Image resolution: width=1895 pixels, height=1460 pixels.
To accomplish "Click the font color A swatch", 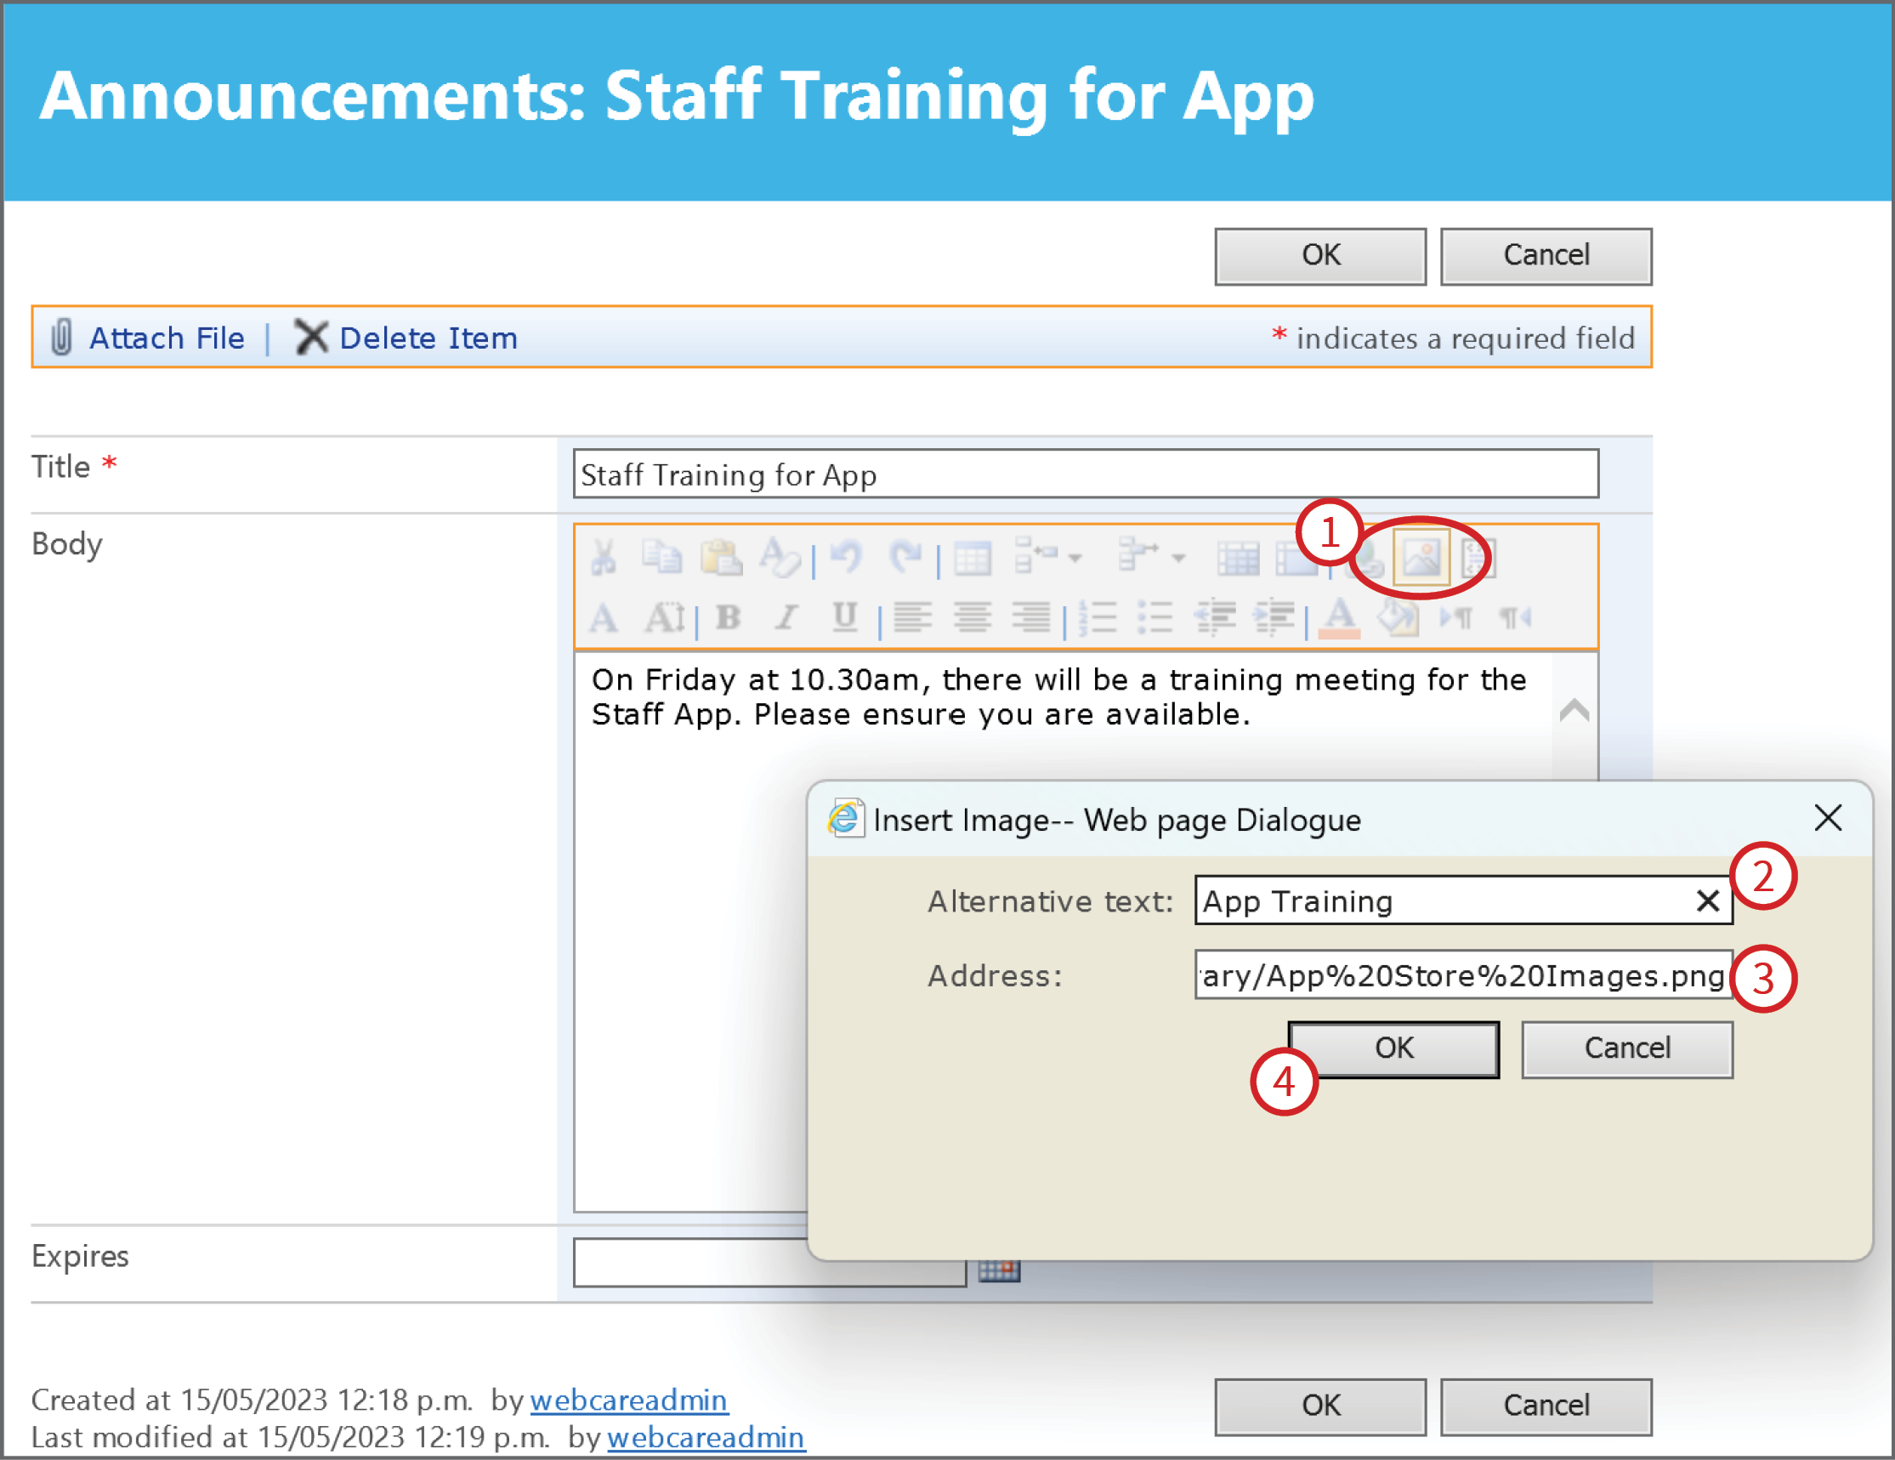I will coord(1339,618).
